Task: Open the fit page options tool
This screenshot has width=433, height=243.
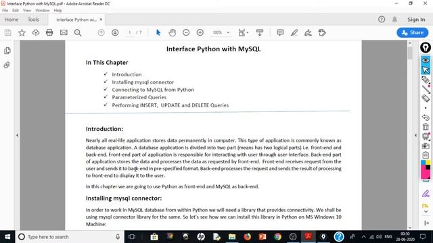Action: (243, 32)
